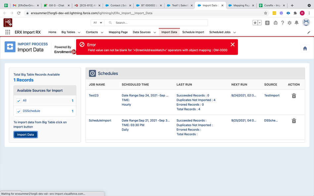Open the notifications bell
Viewport: 314px width, 196px height.
tap(296, 23)
